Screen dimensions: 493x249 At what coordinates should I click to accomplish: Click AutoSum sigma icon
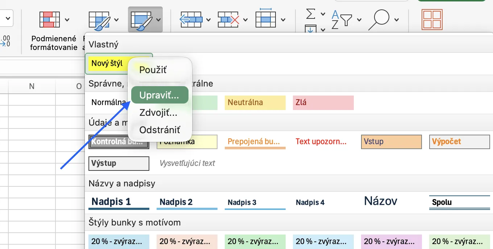[x=311, y=14]
